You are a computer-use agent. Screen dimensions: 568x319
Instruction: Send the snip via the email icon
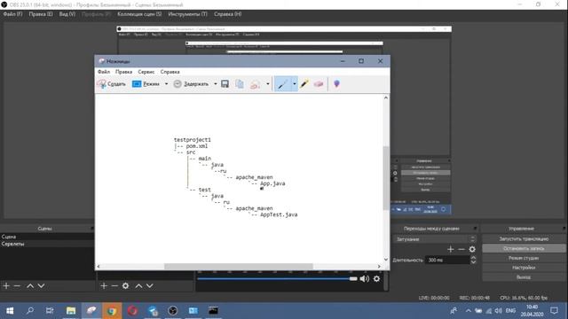[255, 84]
